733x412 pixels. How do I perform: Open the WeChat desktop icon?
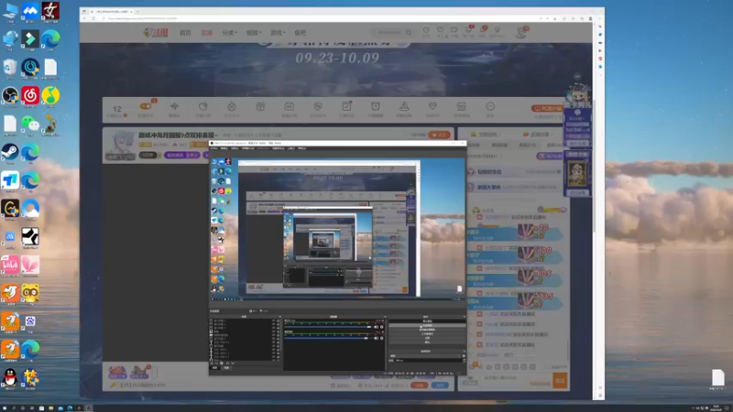pos(30,124)
